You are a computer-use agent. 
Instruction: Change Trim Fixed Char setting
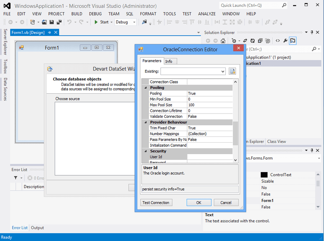[x=192, y=128]
